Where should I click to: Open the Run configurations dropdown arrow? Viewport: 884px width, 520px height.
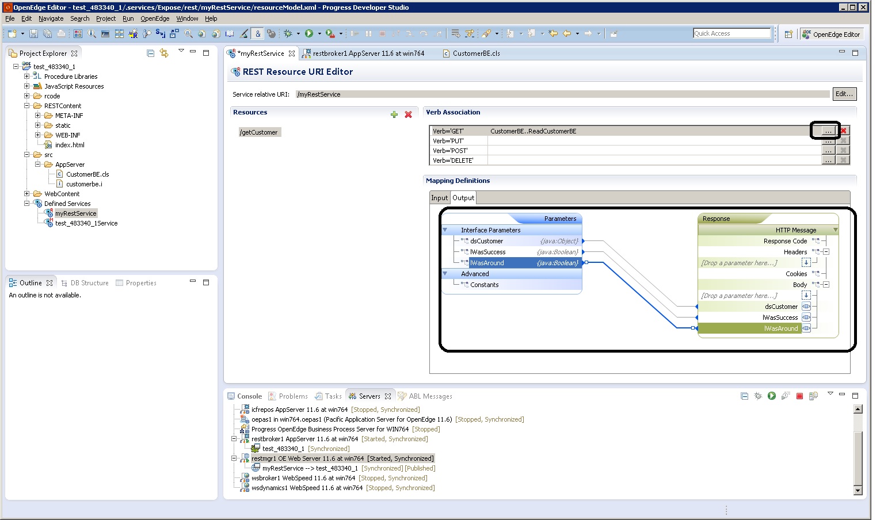coord(319,34)
